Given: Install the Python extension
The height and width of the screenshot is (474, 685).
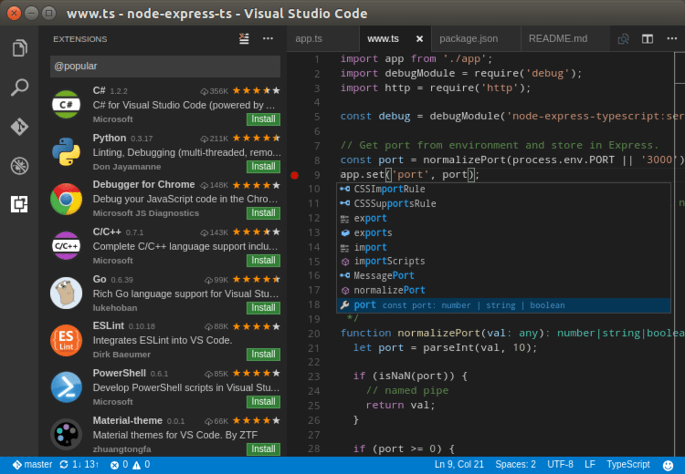Looking at the screenshot, I should [x=263, y=167].
